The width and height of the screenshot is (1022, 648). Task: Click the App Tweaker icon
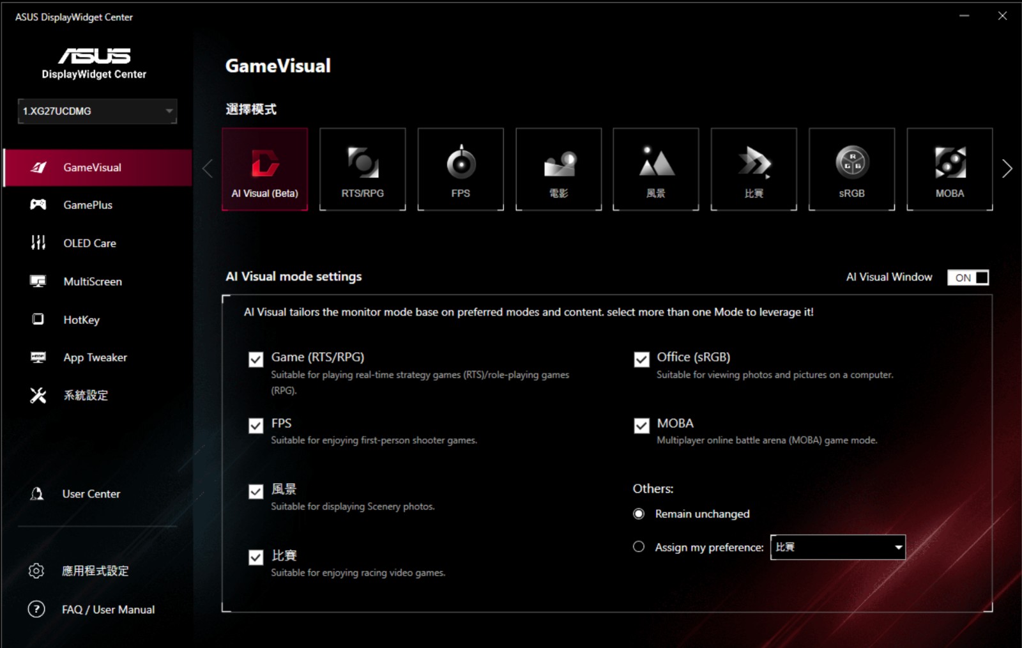point(38,357)
